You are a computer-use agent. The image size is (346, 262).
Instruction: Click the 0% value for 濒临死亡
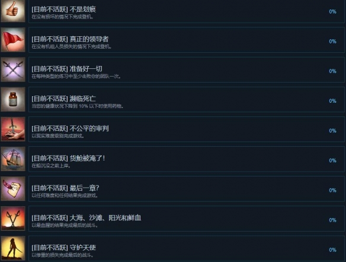pyautogui.click(x=332, y=101)
